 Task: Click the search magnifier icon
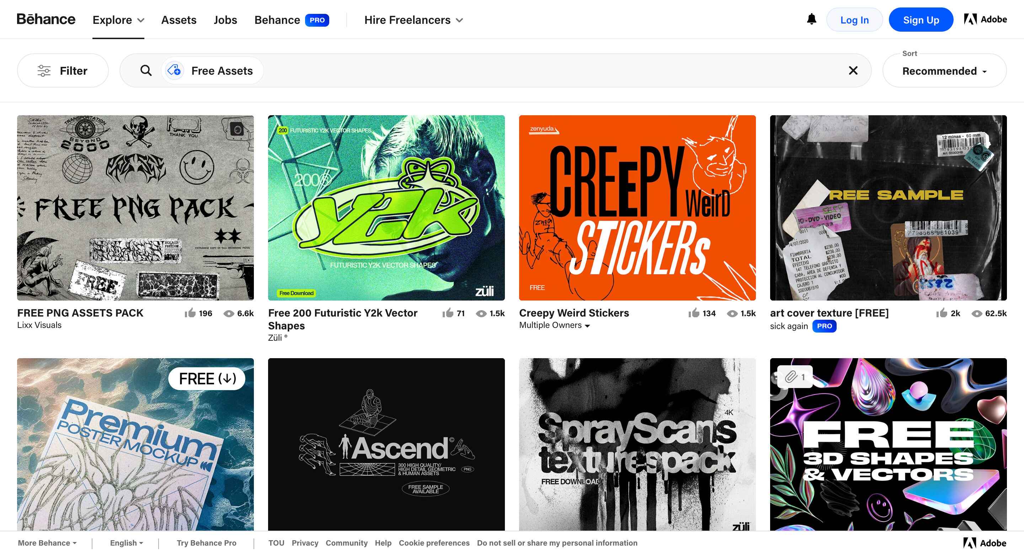point(145,70)
